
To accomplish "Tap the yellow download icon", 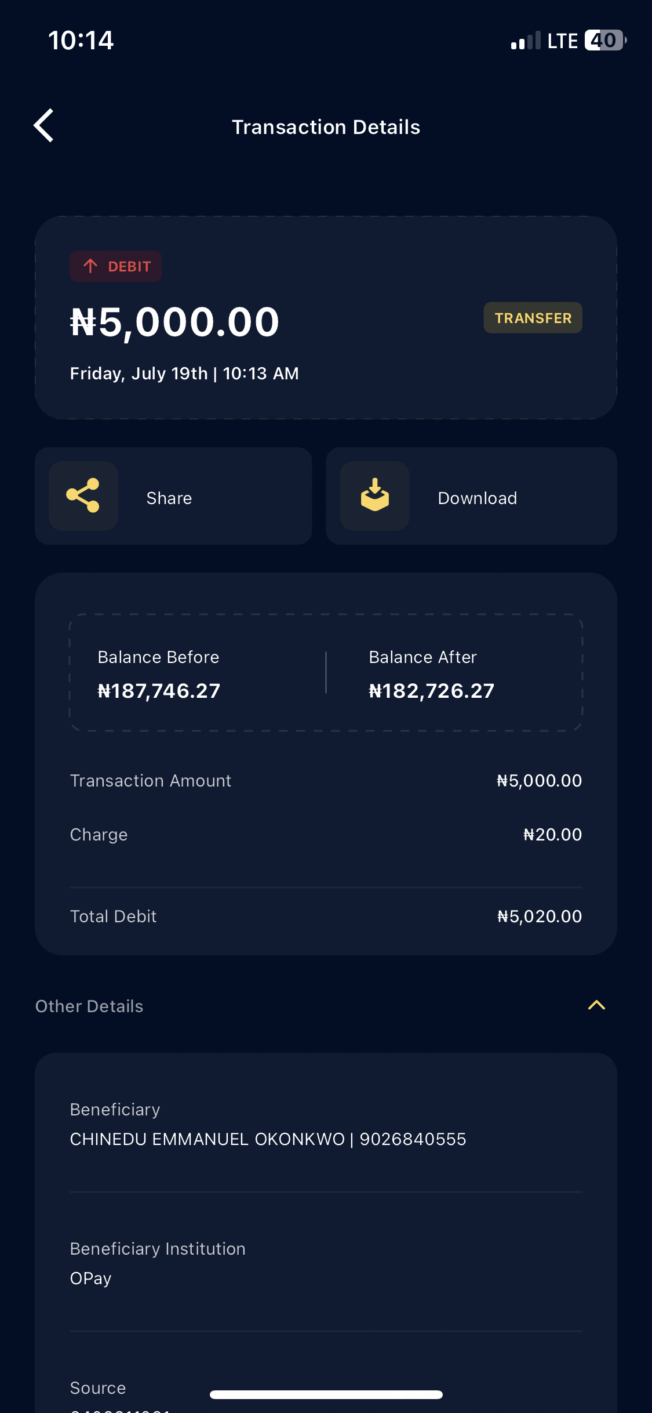I will 375,496.
